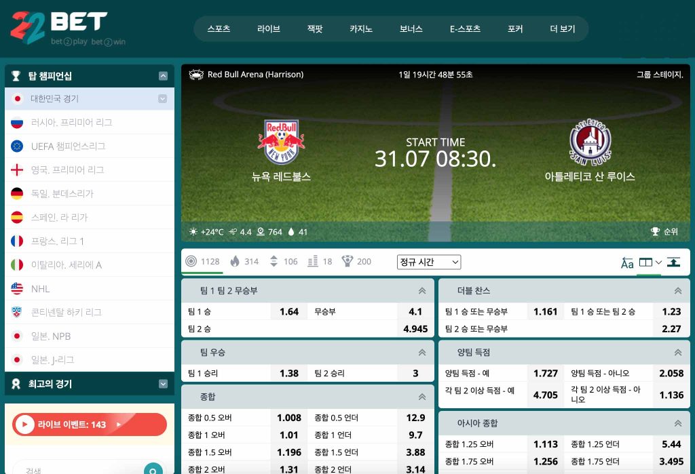Collapse the 팀 1 팀 2 무승부 section
Image resolution: width=695 pixels, height=474 pixels.
pos(422,291)
